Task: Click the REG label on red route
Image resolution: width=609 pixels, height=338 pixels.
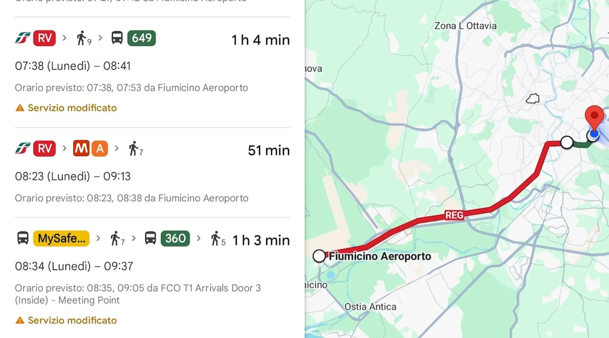Action: pos(454,215)
